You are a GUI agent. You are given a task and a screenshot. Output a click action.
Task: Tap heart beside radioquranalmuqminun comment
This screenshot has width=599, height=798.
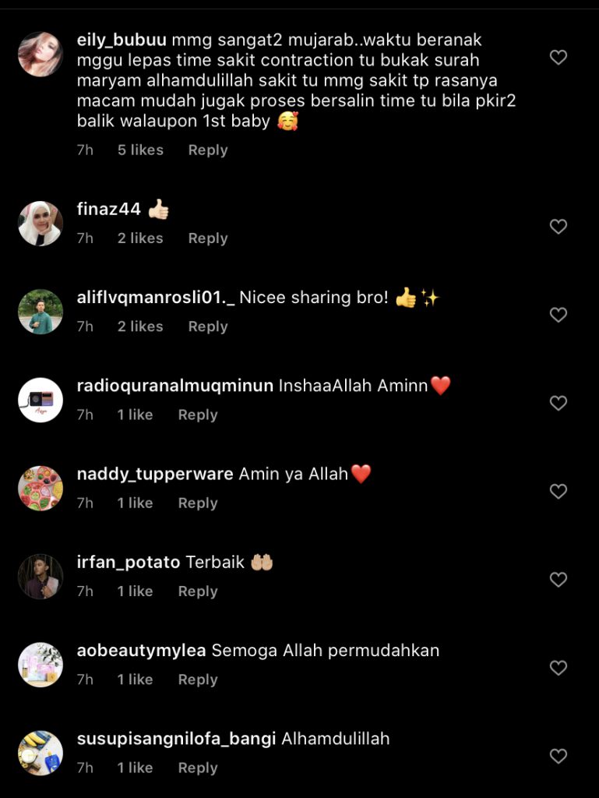558,403
